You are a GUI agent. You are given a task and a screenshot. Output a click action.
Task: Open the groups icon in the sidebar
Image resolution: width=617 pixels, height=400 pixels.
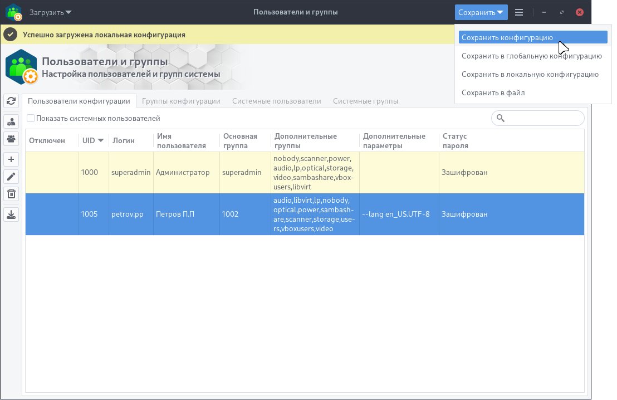coord(11,139)
